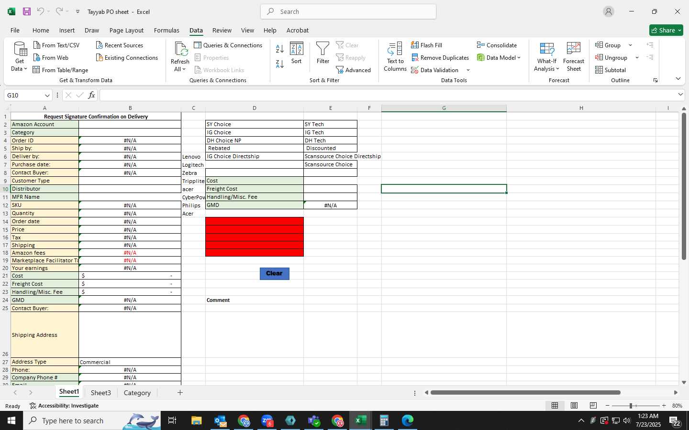Screen dimensions: 689x430
Task: Open Get Data menu button
Action: (20, 57)
